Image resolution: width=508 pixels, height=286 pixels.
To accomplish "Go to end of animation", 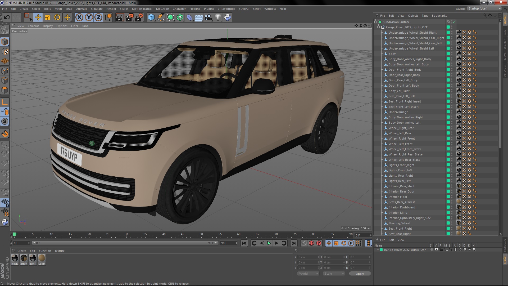I will click(294, 243).
